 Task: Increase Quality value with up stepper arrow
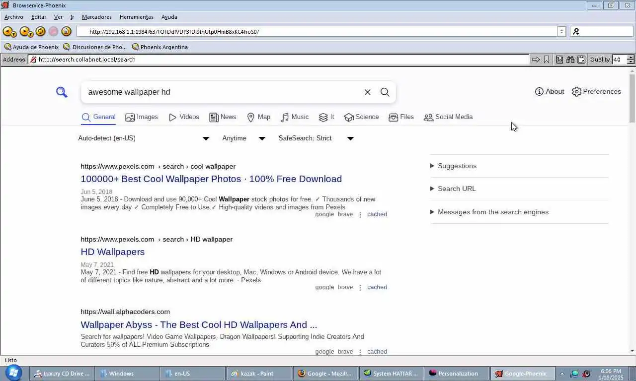click(x=631, y=58)
